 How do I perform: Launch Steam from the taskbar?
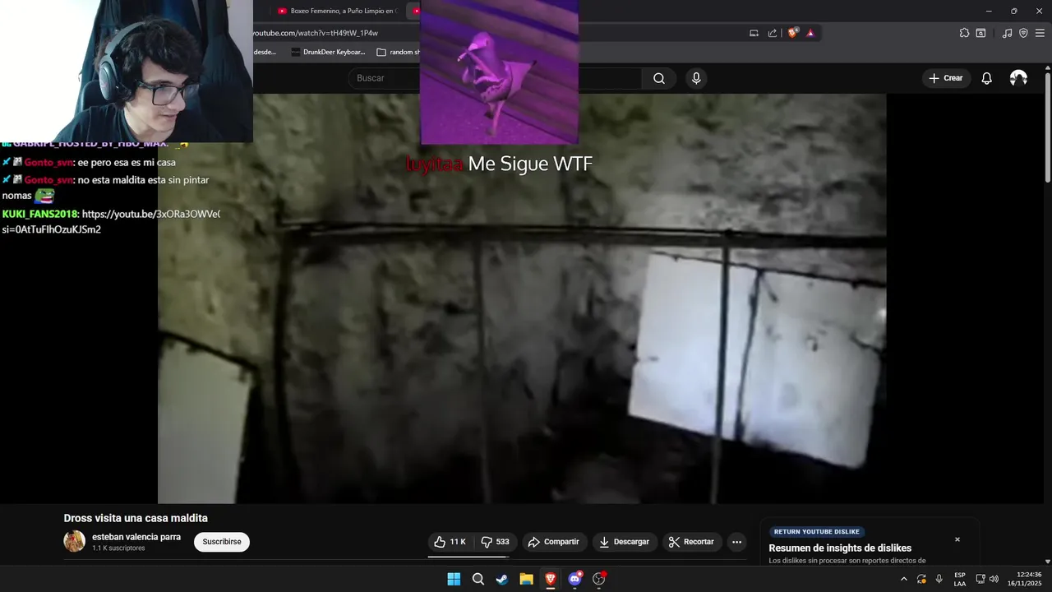tap(502, 579)
